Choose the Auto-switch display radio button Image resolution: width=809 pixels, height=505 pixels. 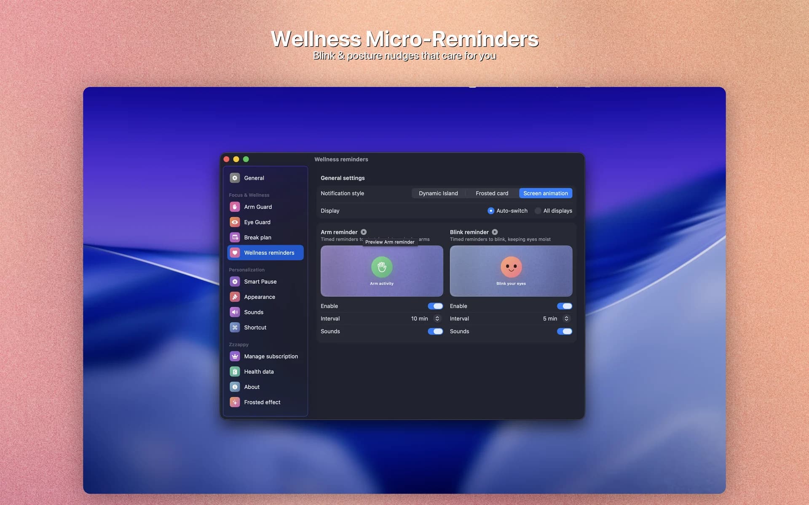[x=491, y=211]
